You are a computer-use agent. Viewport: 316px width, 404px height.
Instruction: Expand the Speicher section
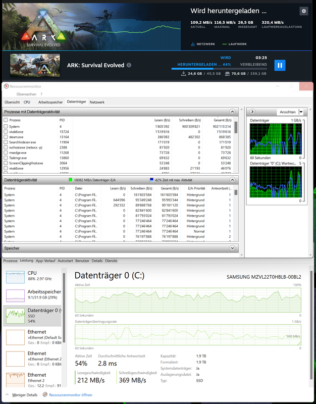tap(232, 248)
